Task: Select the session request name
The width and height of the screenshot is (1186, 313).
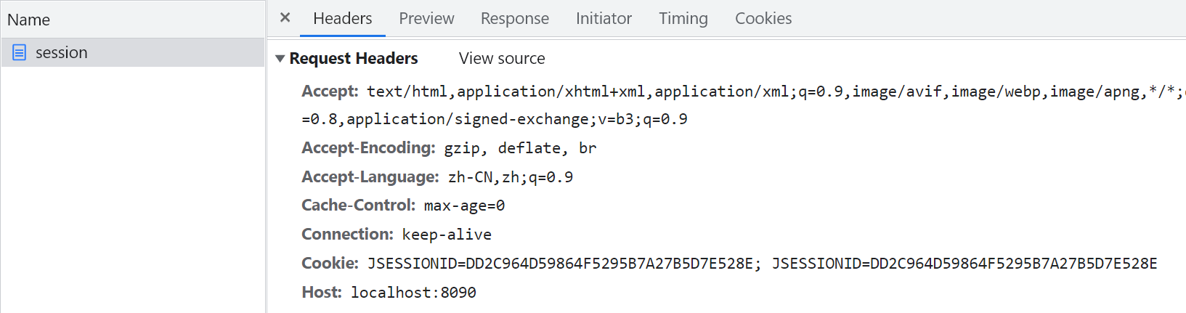Action: (x=62, y=53)
